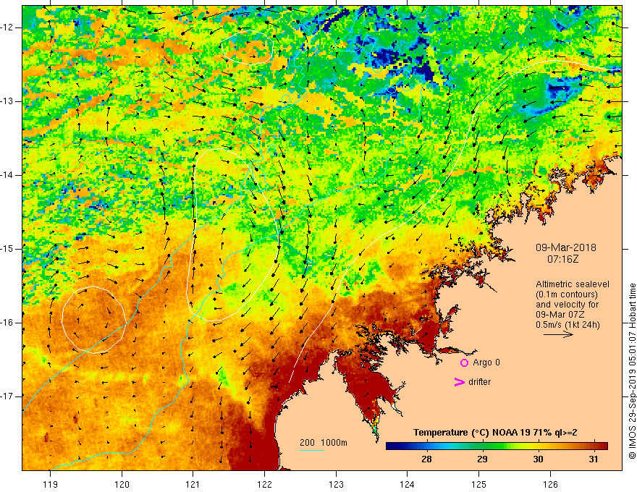Click longitude axis label 123
The height and width of the screenshot is (492, 637).
(336, 484)
